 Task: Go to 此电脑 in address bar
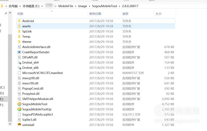tap(13, 6)
